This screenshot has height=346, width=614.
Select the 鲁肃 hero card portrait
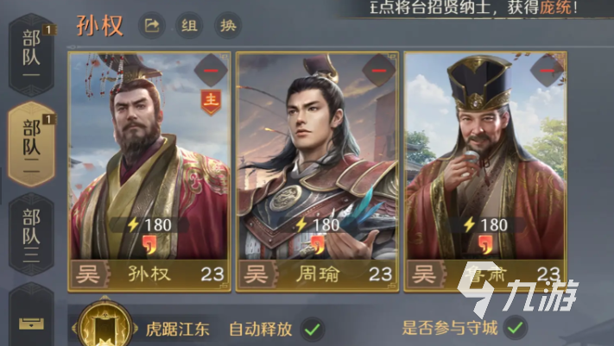coord(485,173)
